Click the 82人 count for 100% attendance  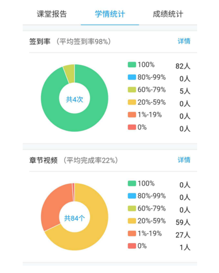coord(183,66)
